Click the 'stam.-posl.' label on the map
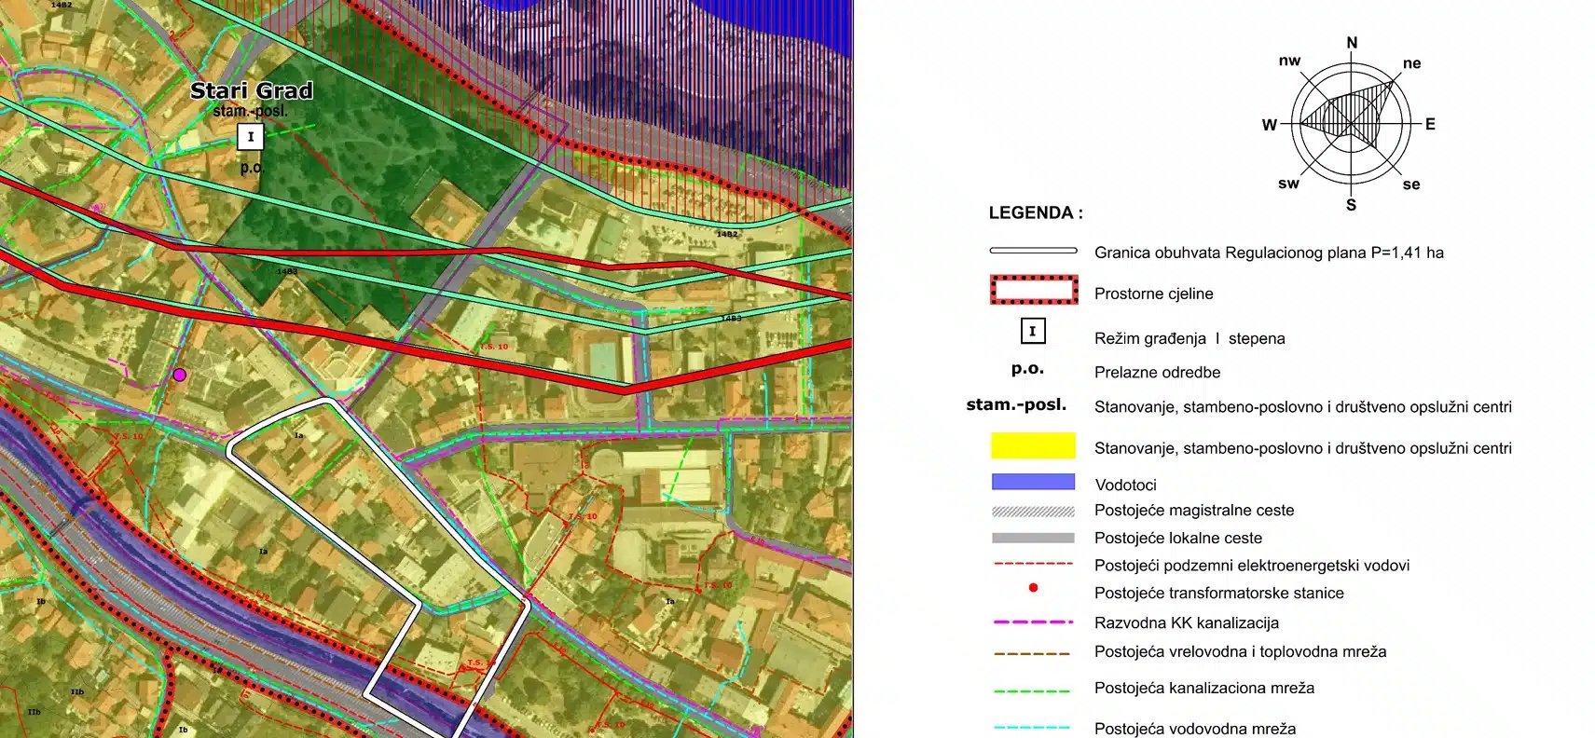This screenshot has width=1595, height=738. [250, 111]
